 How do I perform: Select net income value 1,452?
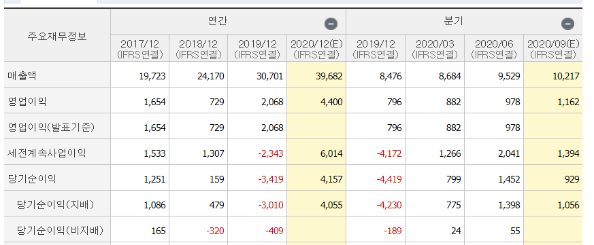509,179
